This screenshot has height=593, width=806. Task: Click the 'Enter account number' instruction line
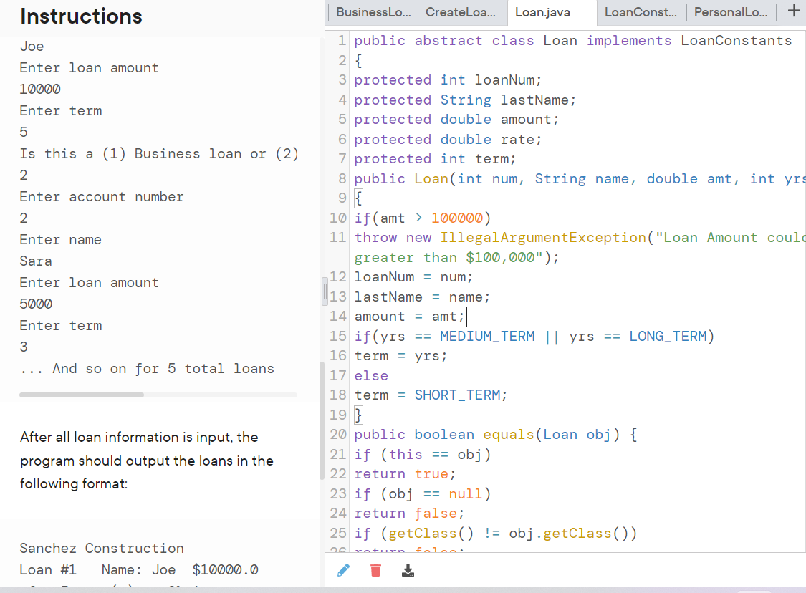[102, 197]
